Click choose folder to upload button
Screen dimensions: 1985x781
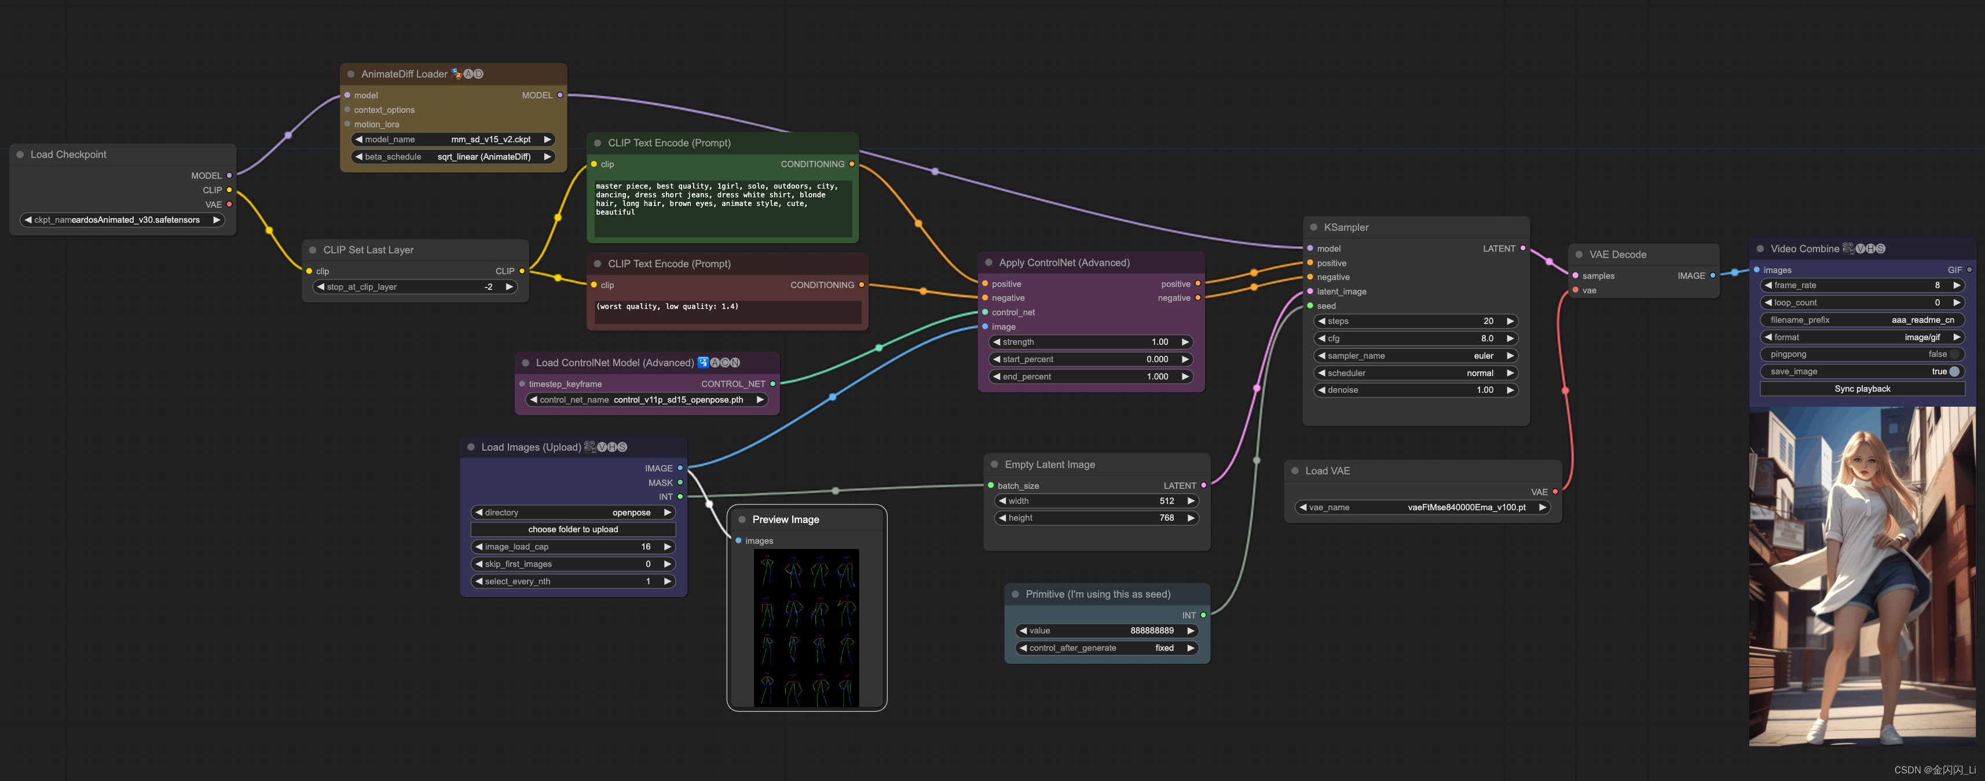point(573,530)
